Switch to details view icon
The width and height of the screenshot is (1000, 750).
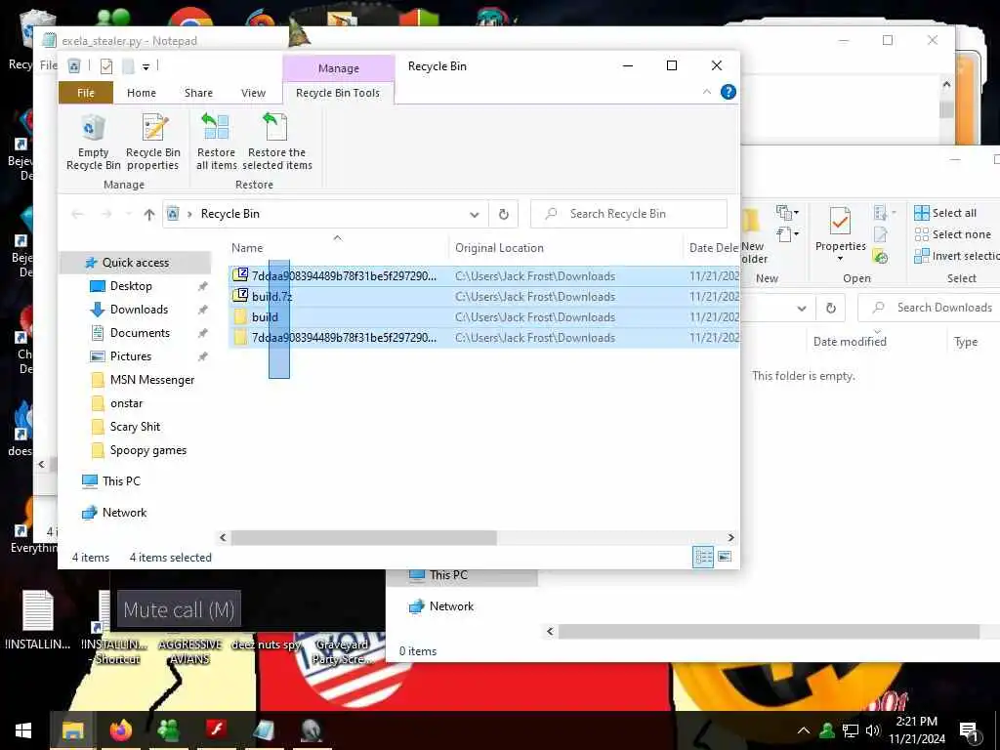coord(703,557)
